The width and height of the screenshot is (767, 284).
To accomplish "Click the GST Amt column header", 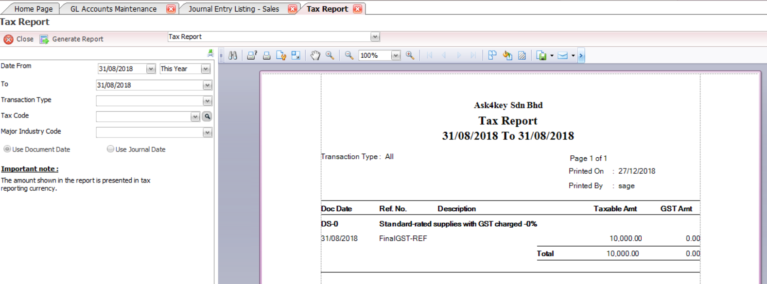I will [676, 209].
